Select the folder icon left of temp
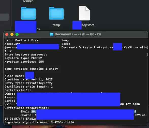Screen dimensions: 149x128 point(28,13)
